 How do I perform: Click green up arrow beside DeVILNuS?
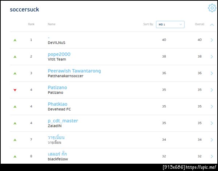[x=15, y=40]
